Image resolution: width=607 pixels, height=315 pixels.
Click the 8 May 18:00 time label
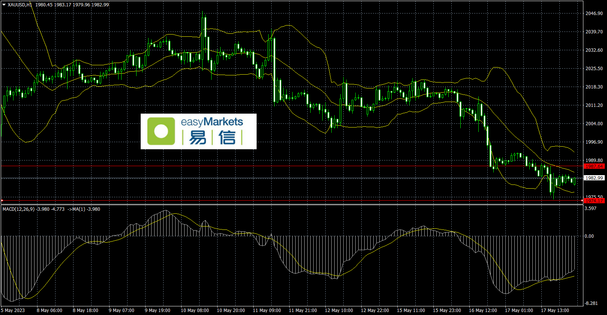coord(86,310)
